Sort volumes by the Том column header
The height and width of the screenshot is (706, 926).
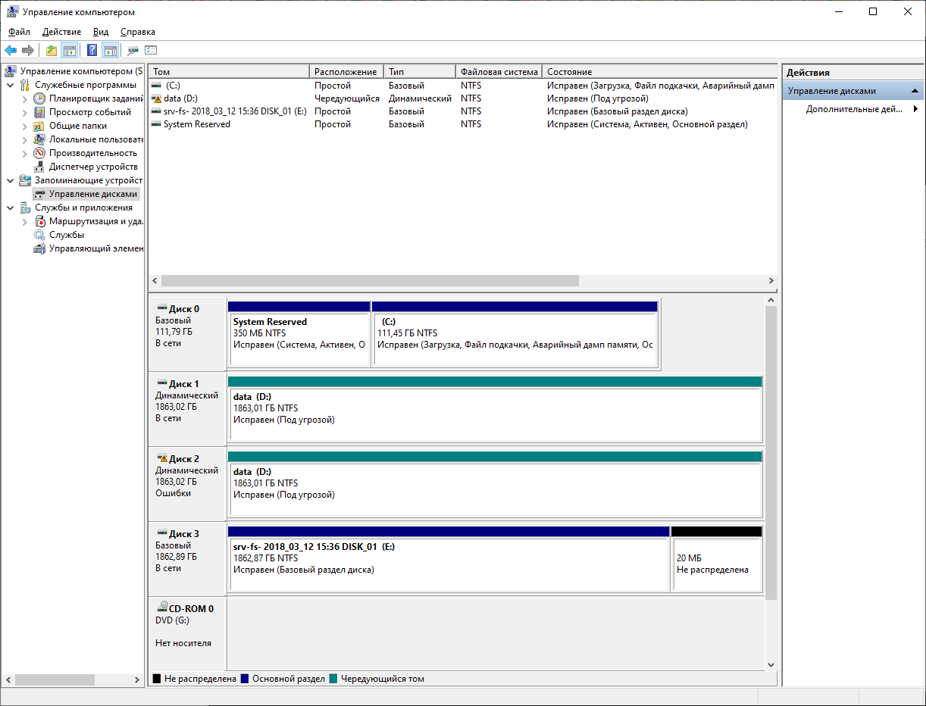229,71
